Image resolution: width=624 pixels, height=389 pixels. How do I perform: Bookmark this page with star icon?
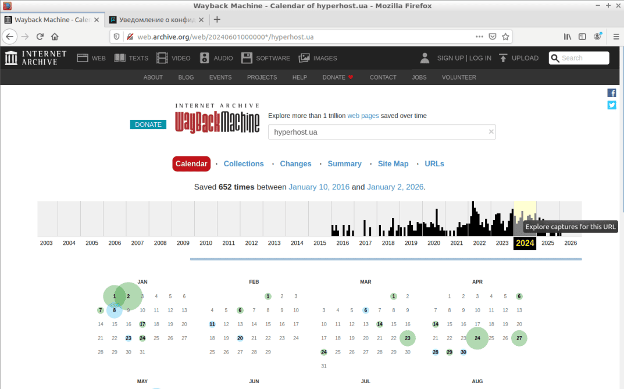pyautogui.click(x=506, y=37)
